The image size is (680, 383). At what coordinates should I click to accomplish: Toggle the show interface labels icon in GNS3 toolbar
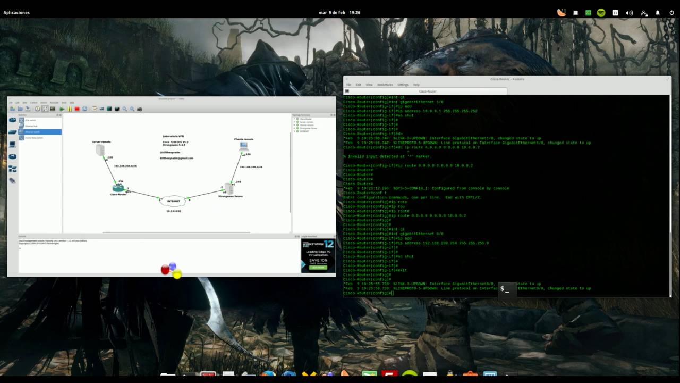[x=45, y=109]
